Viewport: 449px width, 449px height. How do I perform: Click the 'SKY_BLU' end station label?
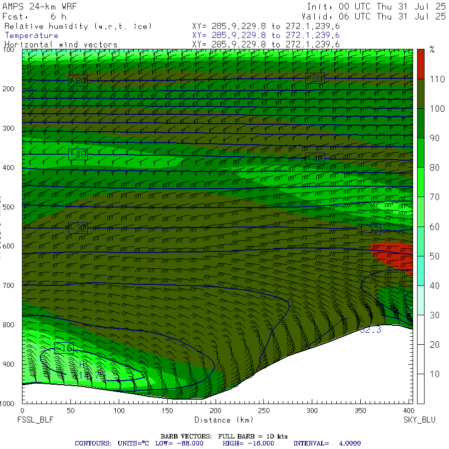click(x=420, y=420)
